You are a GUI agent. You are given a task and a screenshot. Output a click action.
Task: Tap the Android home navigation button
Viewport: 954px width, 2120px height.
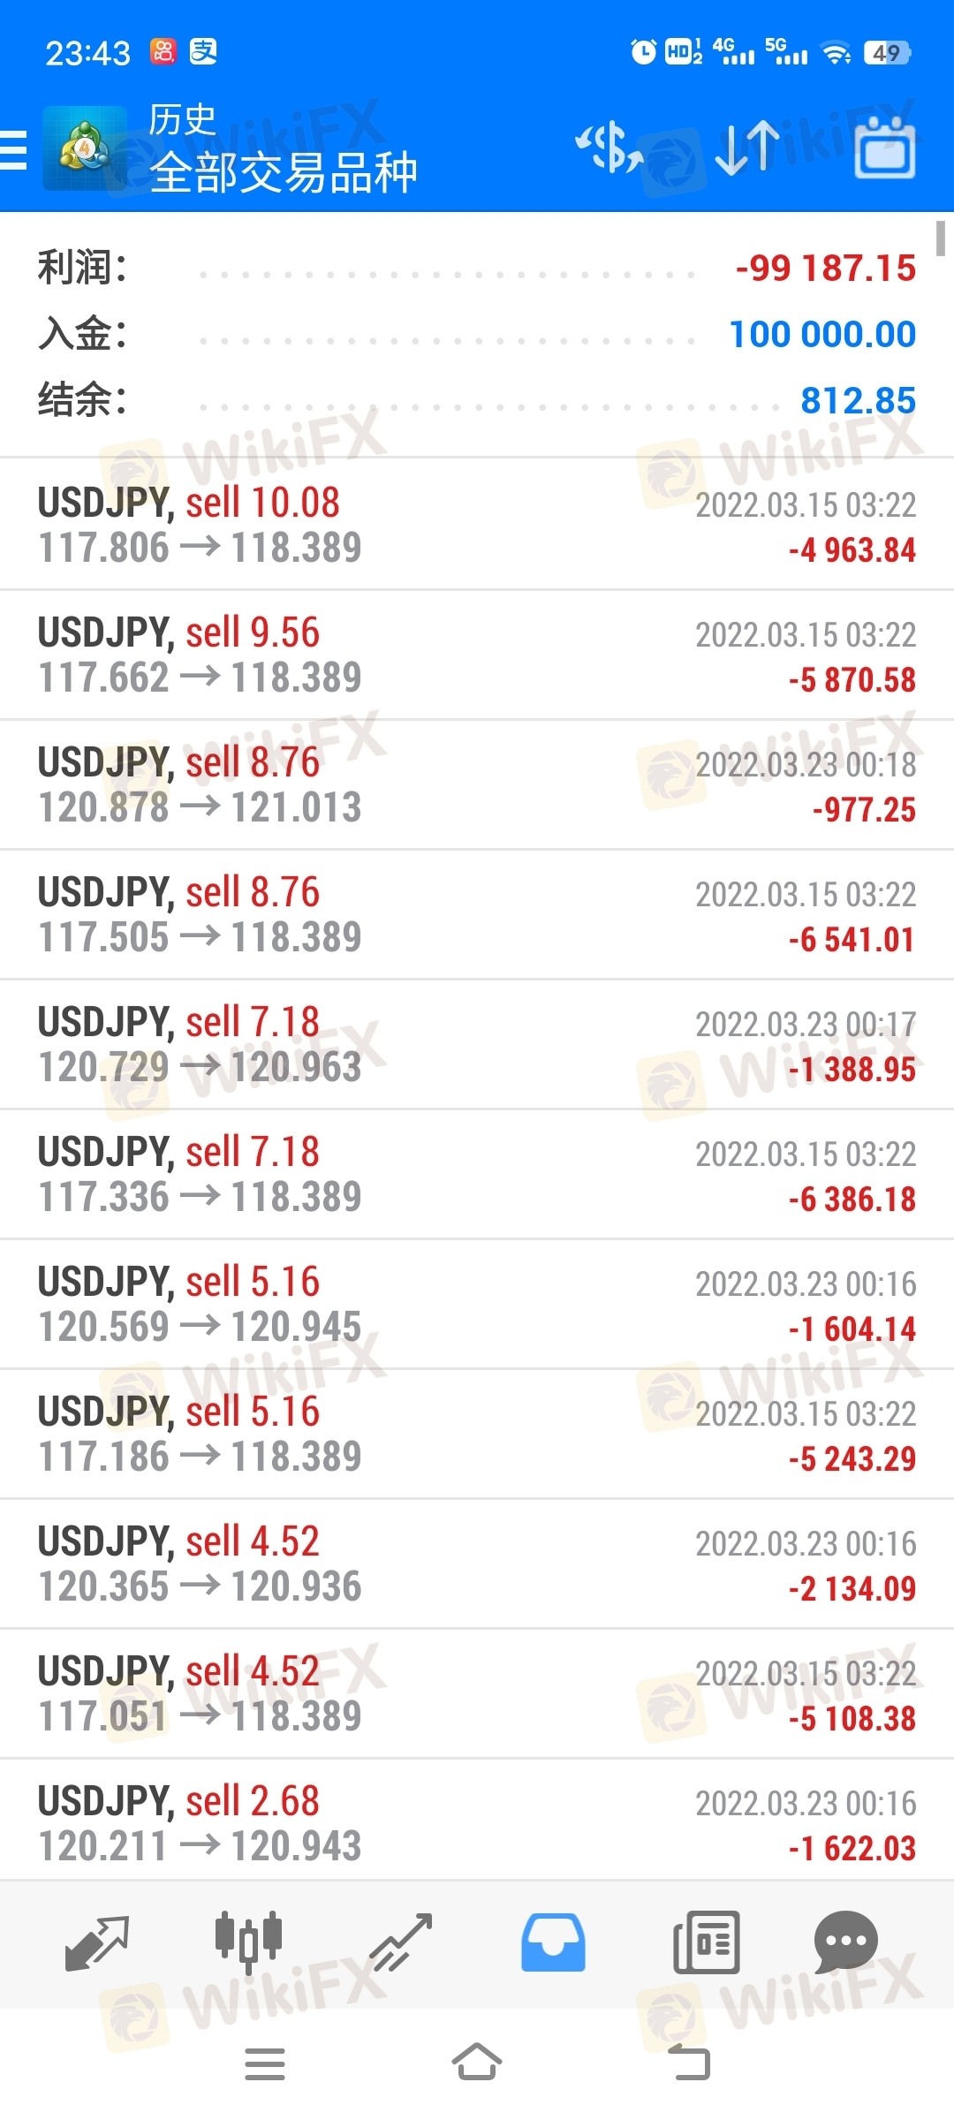tap(477, 2063)
